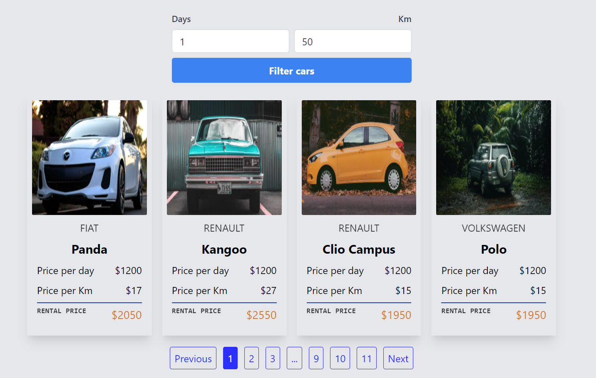This screenshot has width=596, height=378.
Task: Select the Volkswagen Polo car photo
Action: [493, 157]
